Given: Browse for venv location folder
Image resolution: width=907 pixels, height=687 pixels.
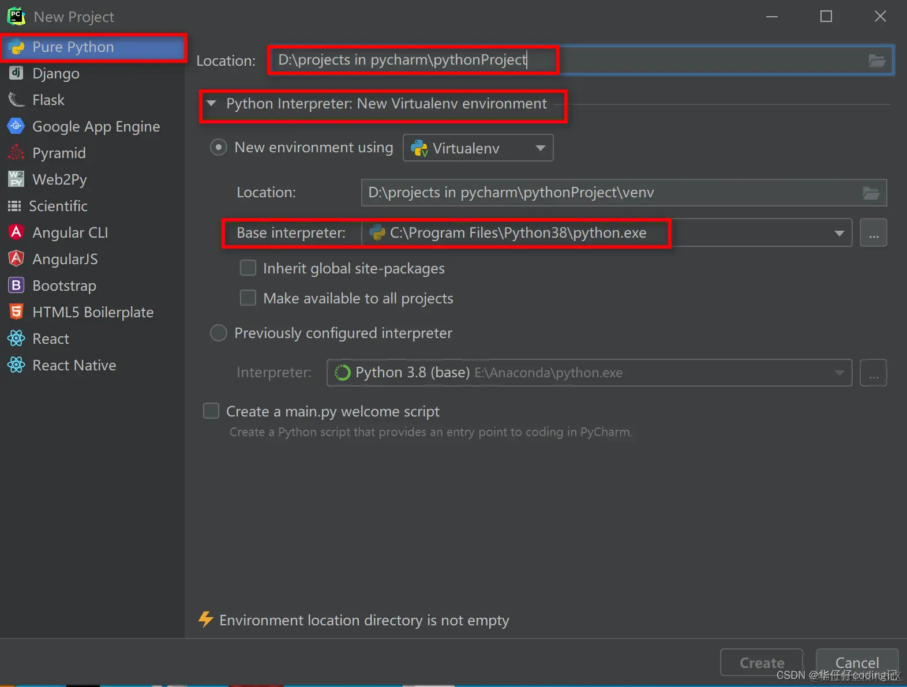Looking at the screenshot, I should click(x=871, y=193).
